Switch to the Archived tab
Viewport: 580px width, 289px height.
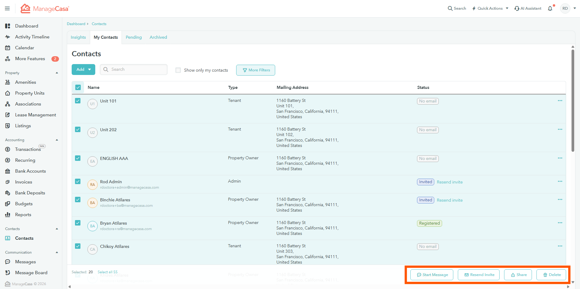[x=158, y=37]
